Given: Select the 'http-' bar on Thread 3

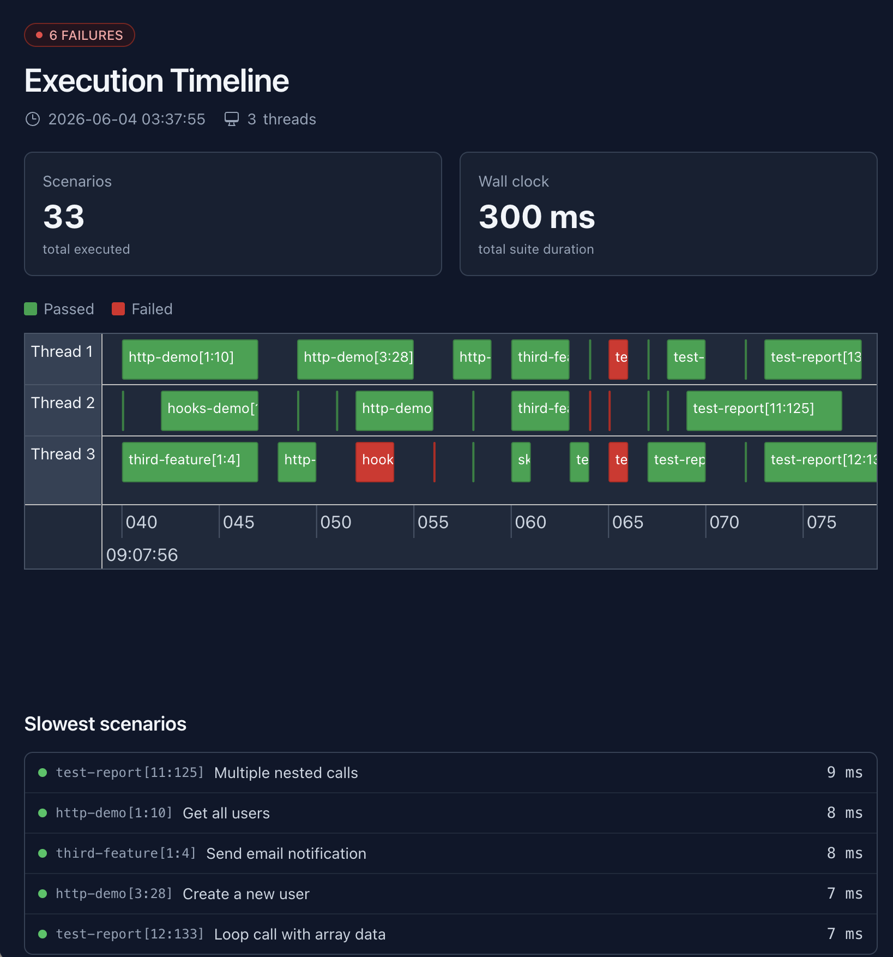Looking at the screenshot, I should click(297, 462).
